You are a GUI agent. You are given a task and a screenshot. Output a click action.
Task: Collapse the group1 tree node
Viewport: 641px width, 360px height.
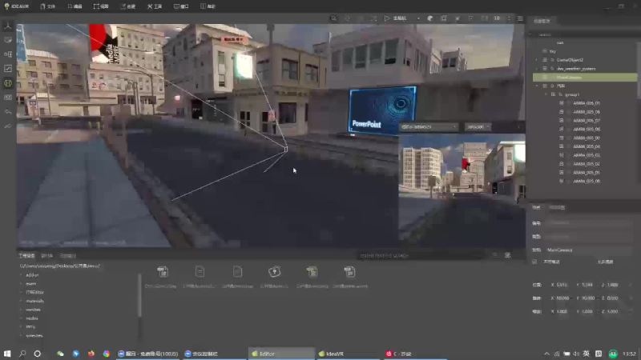(x=546, y=94)
